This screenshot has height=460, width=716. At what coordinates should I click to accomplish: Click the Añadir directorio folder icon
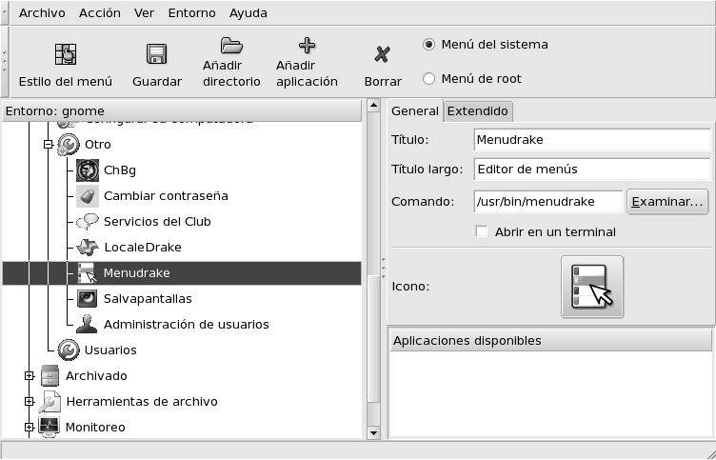coord(231,46)
